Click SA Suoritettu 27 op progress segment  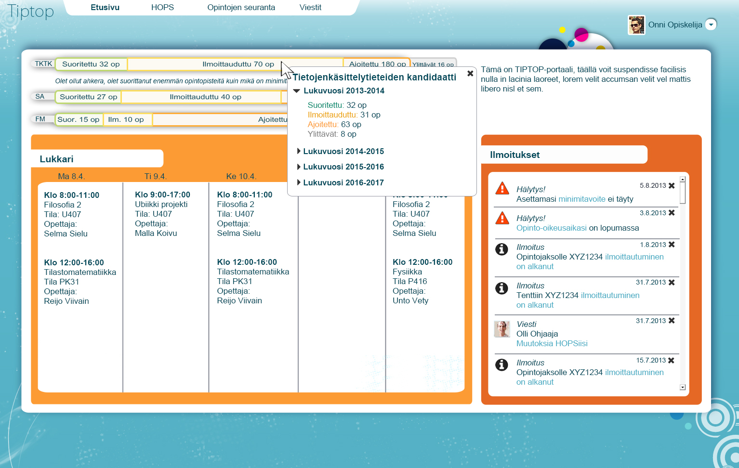coord(89,97)
